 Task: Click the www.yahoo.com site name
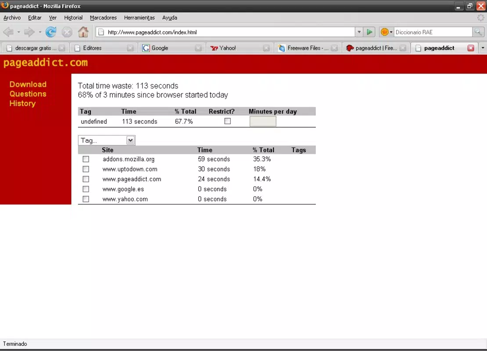125,199
